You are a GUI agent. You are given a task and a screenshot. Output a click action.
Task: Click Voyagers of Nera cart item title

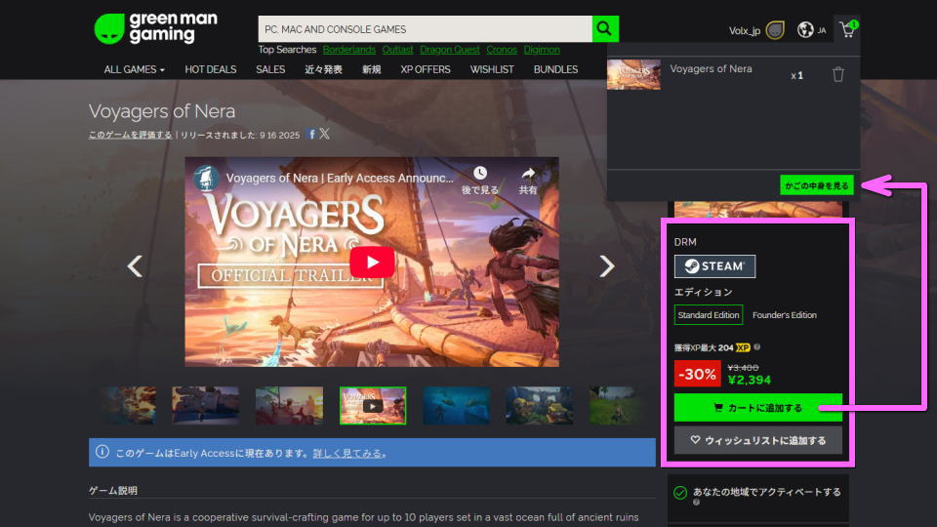(x=711, y=68)
